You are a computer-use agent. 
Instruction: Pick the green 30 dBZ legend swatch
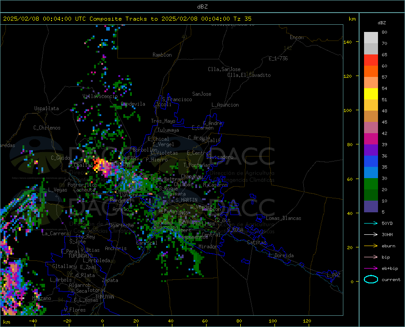[371, 184]
